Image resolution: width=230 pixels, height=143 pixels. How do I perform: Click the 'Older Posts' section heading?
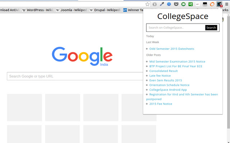pyautogui.click(x=153, y=55)
